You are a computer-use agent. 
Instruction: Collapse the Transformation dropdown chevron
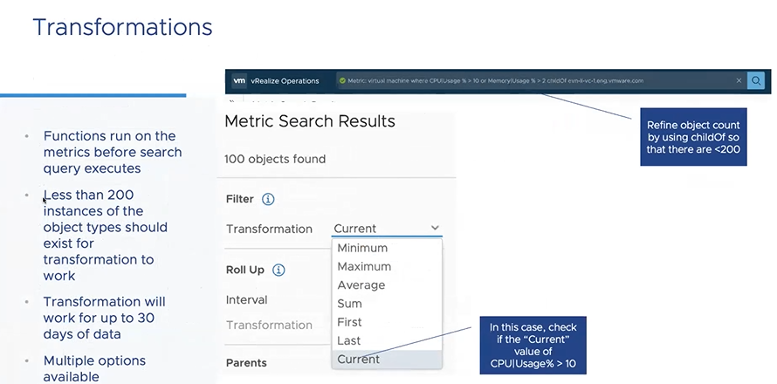click(x=435, y=229)
